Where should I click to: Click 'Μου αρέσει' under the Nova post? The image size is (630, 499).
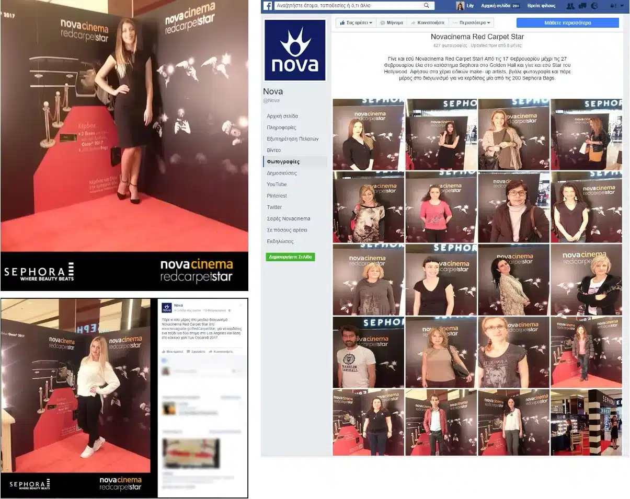(x=171, y=352)
